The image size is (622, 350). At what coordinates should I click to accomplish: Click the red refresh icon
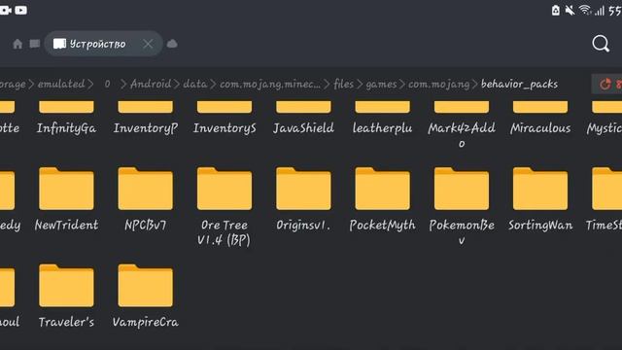click(605, 85)
